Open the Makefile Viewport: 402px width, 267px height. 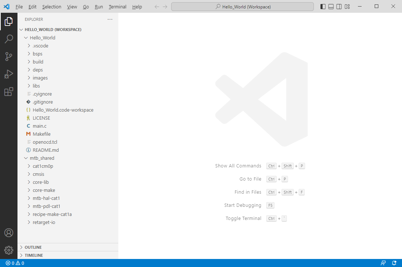tap(68, 134)
